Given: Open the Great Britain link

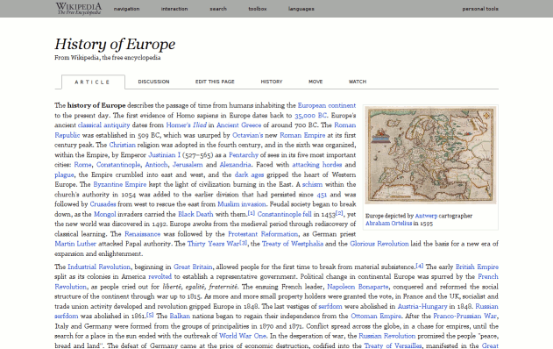Looking at the screenshot, I should [193, 267].
